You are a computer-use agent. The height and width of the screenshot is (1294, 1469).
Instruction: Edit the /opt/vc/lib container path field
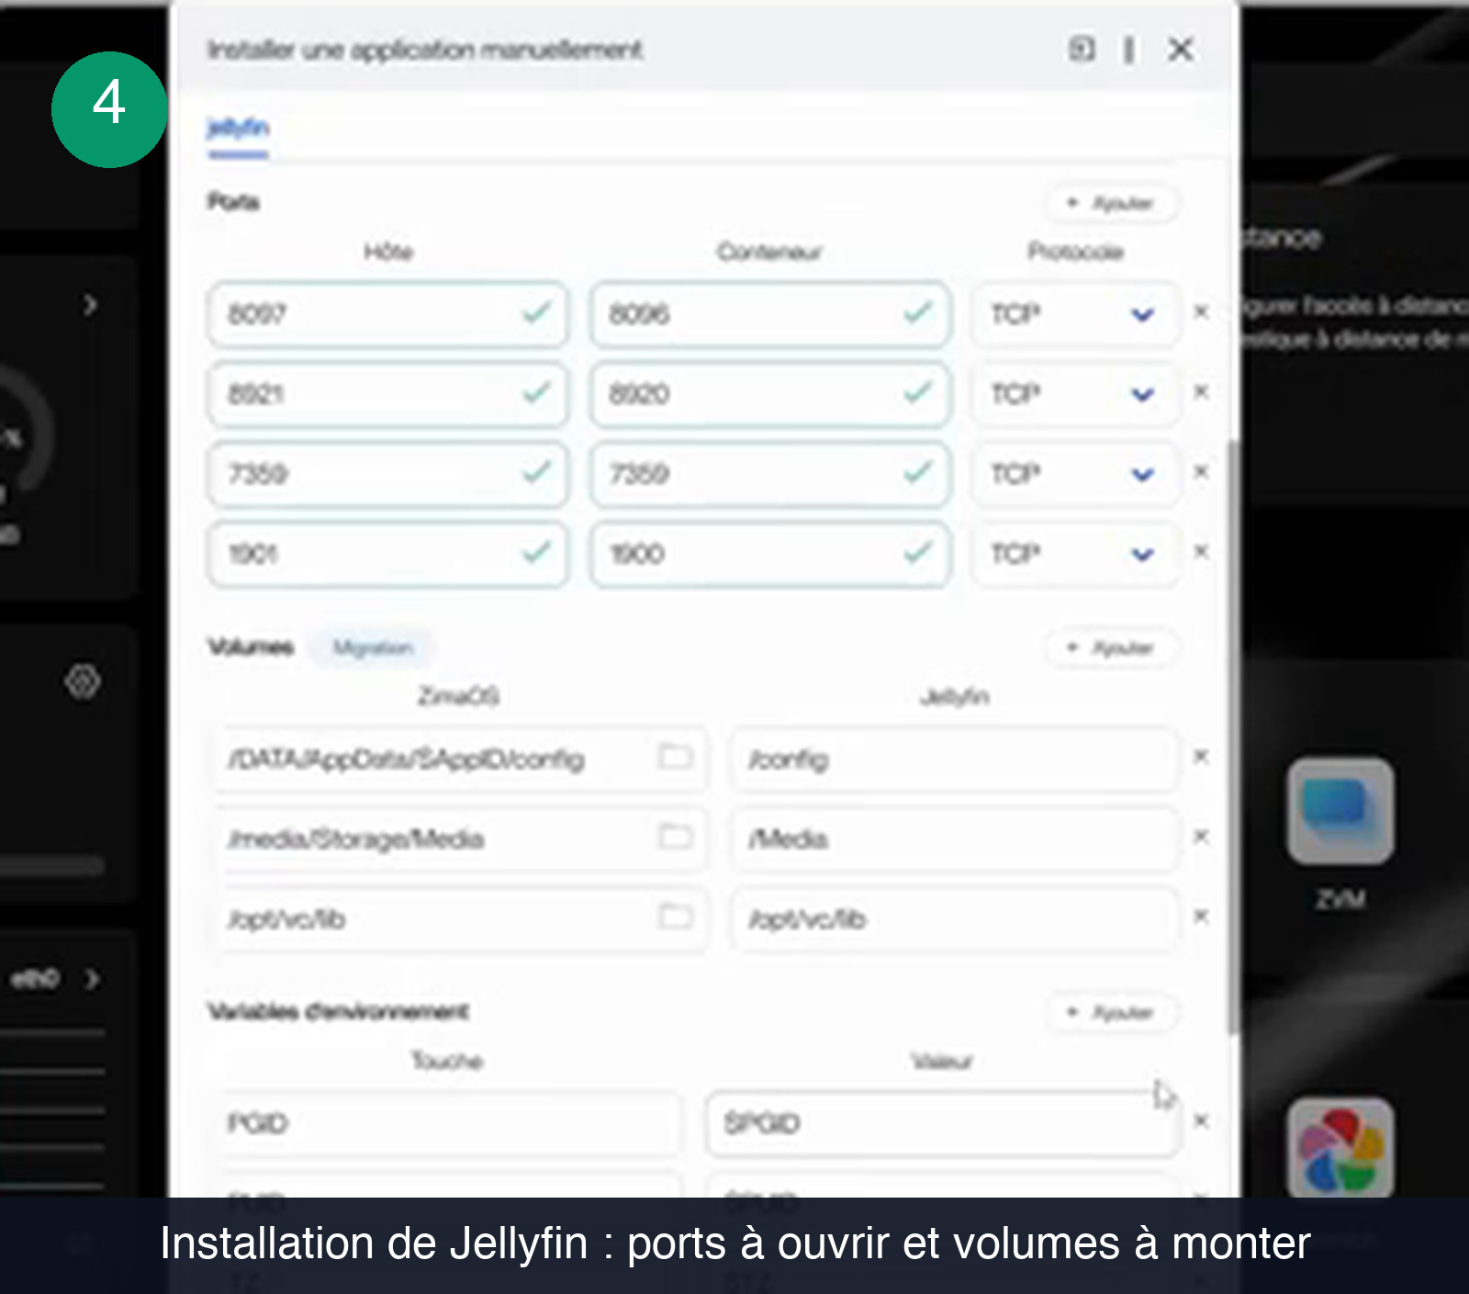(x=955, y=919)
